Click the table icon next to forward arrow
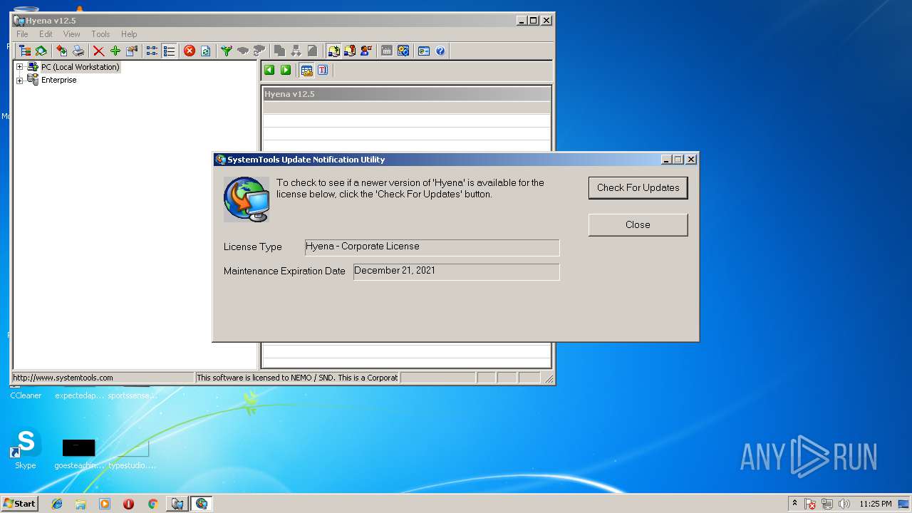Image resolution: width=912 pixels, height=513 pixels. (x=307, y=70)
